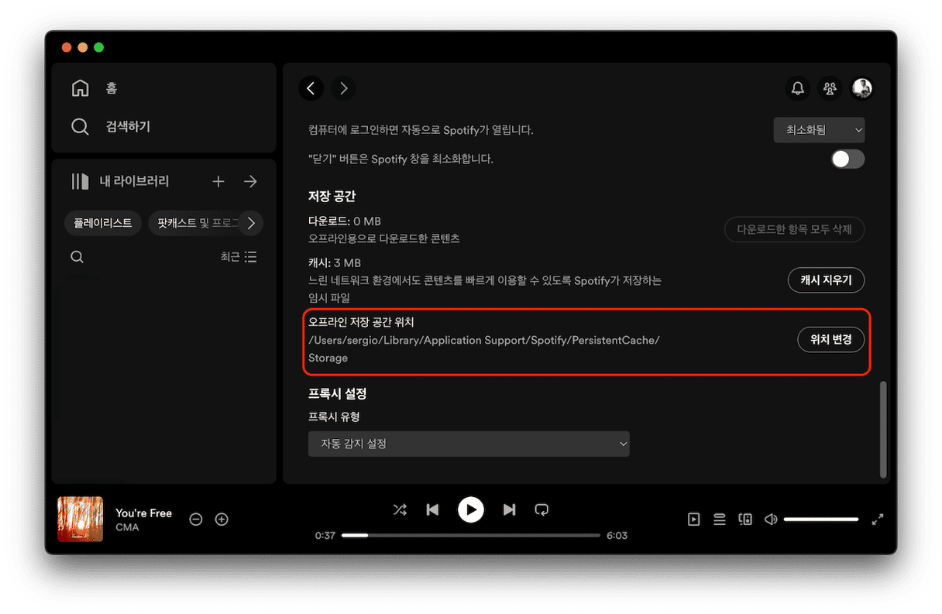The height and width of the screenshot is (614, 942).
Task: Open the 최소화됨 startup dropdown
Action: click(819, 130)
